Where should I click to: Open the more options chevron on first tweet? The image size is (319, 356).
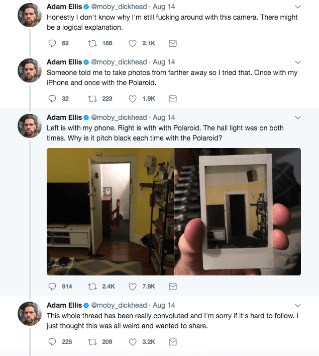(x=298, y=7)
